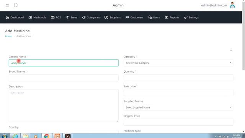Focus the Original Price input field
The height and width of the screenshot is (138, 245).
(x=178, y=122)
